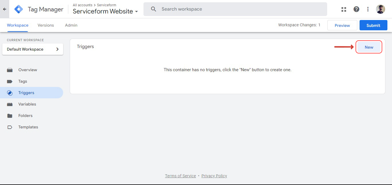
Task: Open the Templates section icon
Action: click(10, 127)
